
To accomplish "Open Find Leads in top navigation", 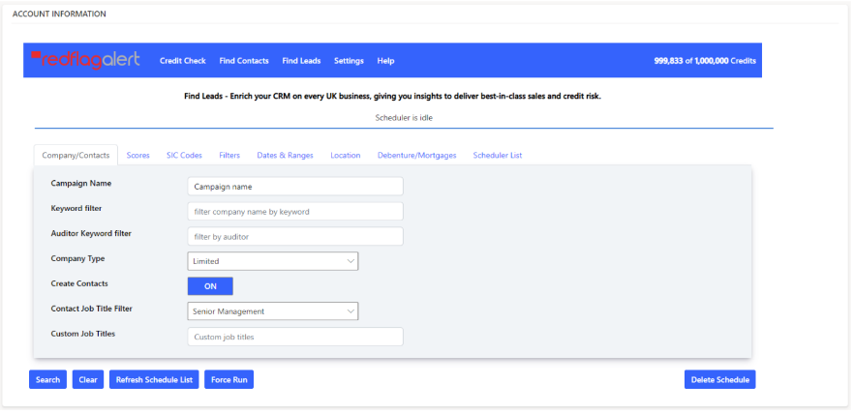I will point(301,61).
